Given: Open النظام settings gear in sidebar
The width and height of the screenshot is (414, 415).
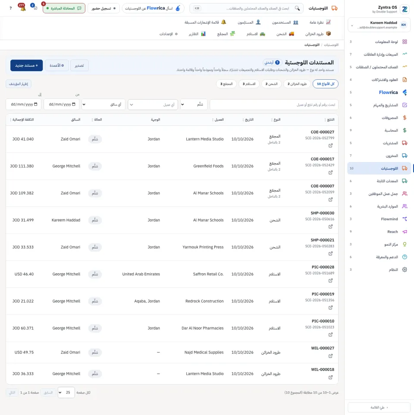Looking at the screenshot, I should [x=379, y=270].
